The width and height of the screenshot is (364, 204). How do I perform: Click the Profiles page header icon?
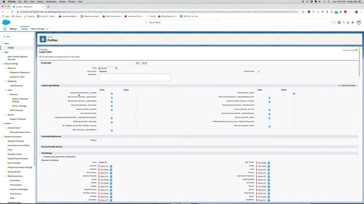[x=43, y=39]
